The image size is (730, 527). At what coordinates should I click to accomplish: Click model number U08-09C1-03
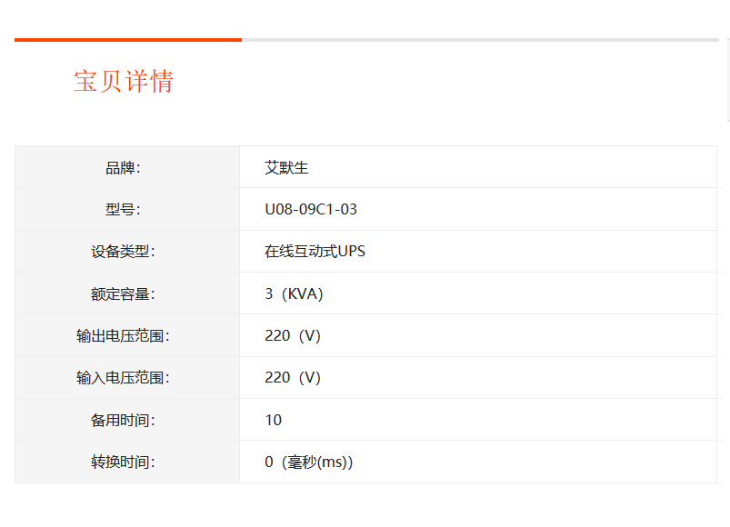click(x=311, y=210)
